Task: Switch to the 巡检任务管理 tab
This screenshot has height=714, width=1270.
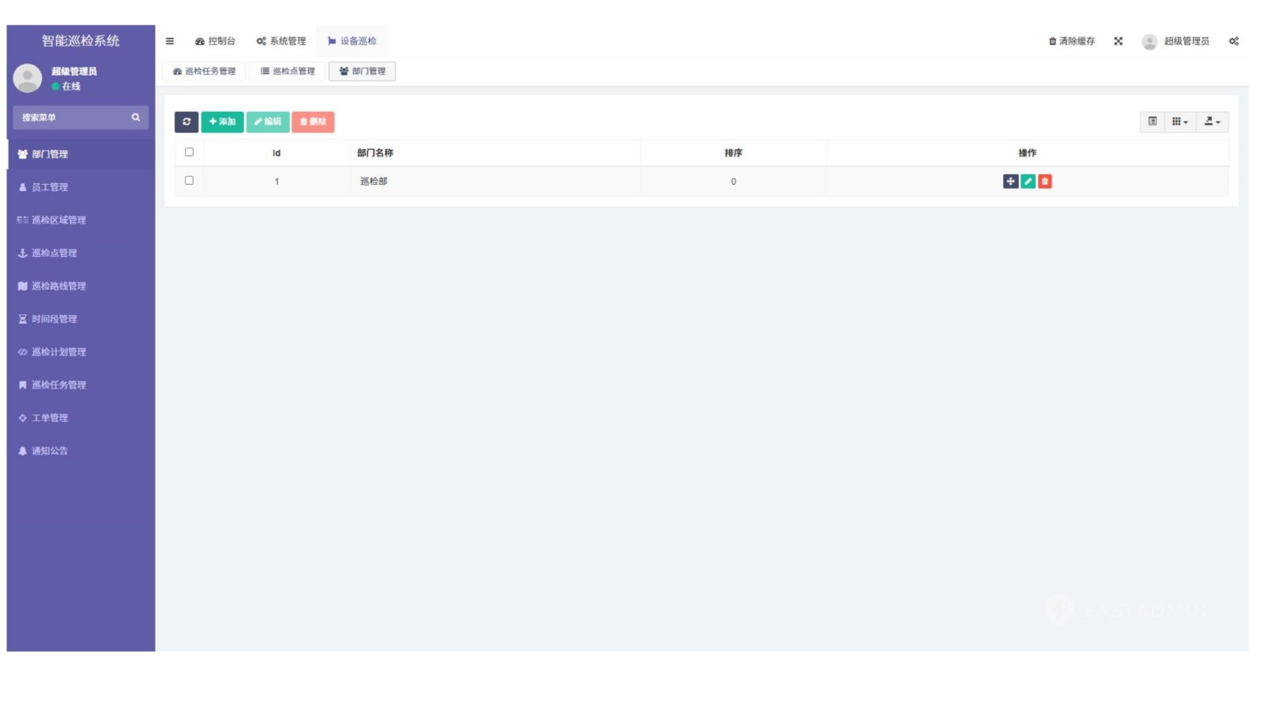Action: click(204, 71)
